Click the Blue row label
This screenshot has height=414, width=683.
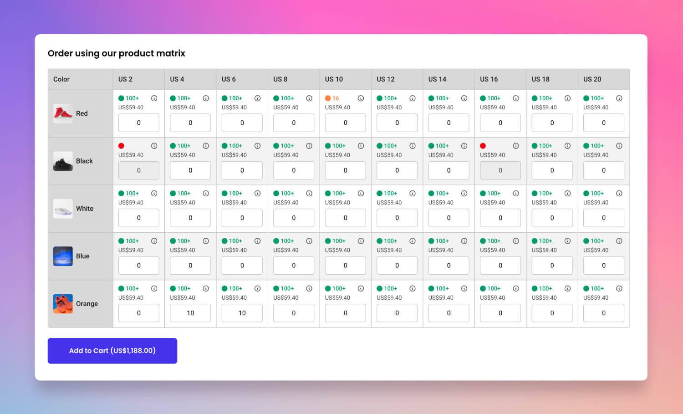(83, 256)
